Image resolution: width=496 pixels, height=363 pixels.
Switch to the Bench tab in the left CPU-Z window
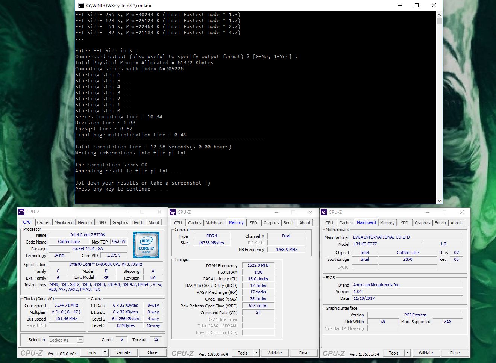click(138, 222)
